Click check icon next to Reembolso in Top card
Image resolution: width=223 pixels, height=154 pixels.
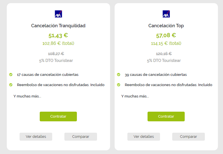pos(119,85)
